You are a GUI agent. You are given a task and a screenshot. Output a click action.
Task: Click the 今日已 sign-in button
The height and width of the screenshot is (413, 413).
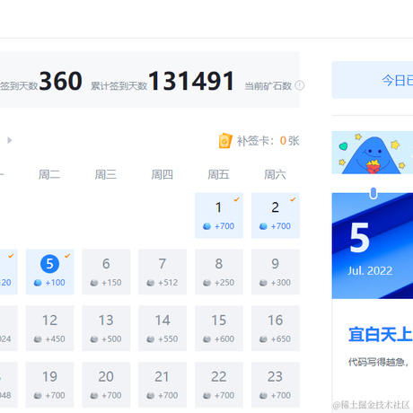[x=373, y=80]
